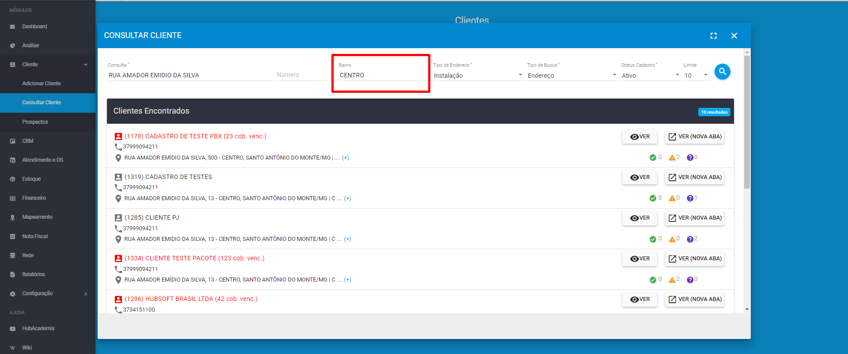
Task: Click the Configuração gear icon
Action: tap(12, 293)
